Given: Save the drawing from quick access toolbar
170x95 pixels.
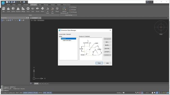Looking at the screenshot, I should click(12, 2).
